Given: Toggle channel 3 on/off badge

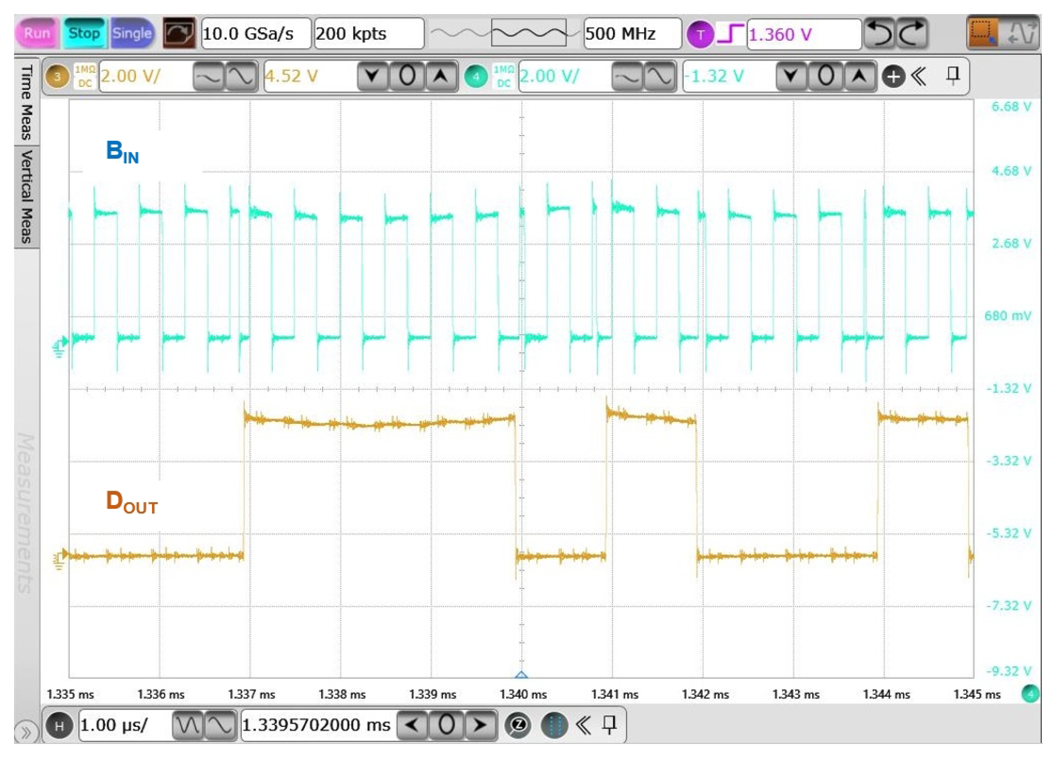Looking at the screenshot, I should click(x=57, y=76).
